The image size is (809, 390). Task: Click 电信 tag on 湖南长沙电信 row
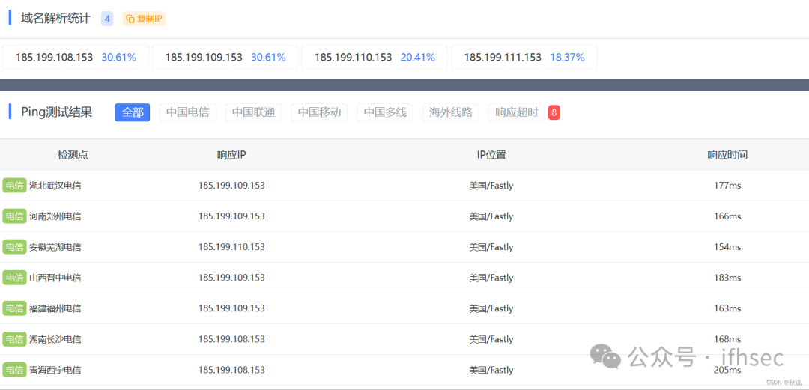(14, 339)
